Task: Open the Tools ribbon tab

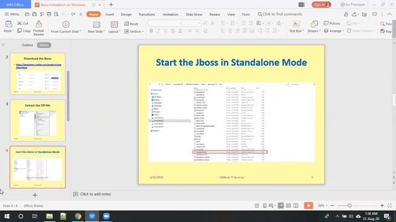Action: tap(246, 14)
